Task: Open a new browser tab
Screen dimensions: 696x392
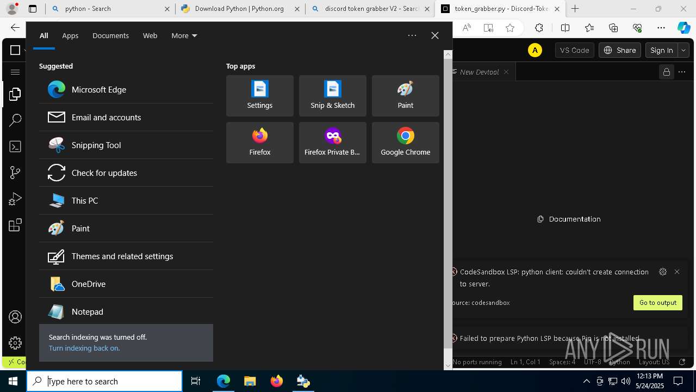Action: [575, 9]
